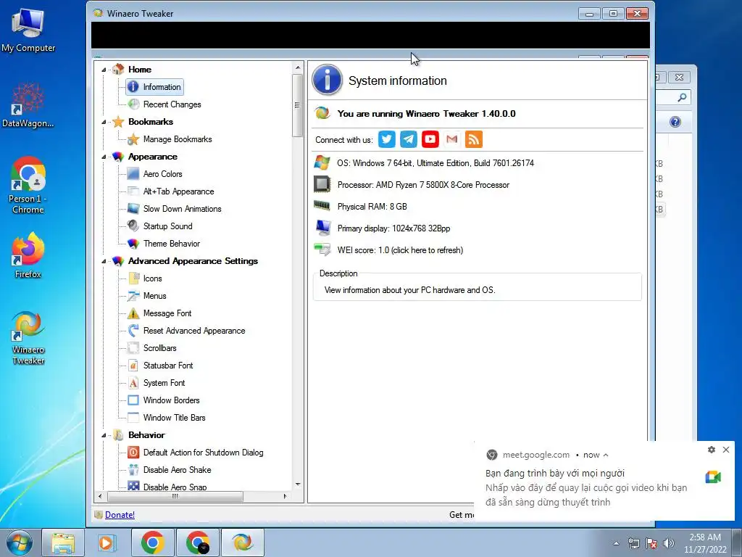The height and width of the screenshot is (557, 742).
Task: Open the RSS feed icon
Action: point(474,139)
